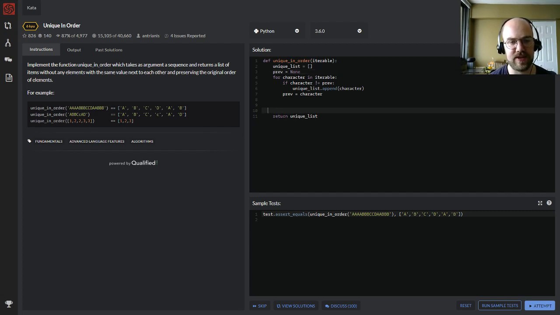Image resolution: width=560 pixels, height=315 pixels.
Task: Click the 87% satisfaction rating
Action: [71, 36]
